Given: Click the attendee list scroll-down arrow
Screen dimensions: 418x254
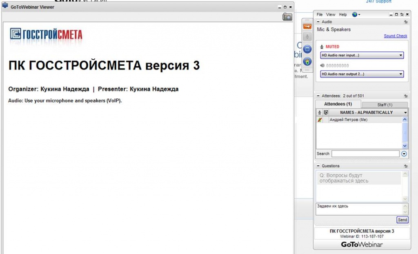Looking at the screenshot, I should point(405,146).
